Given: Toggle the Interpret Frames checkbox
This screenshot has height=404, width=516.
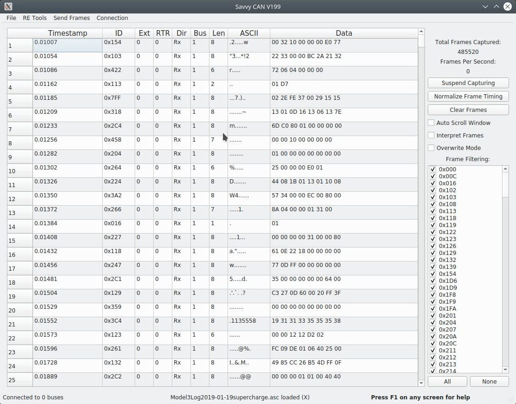Looking at the screenshot, I should [431, 136].
